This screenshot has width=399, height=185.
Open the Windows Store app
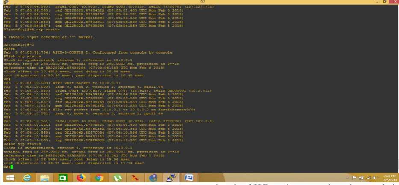coord(62,178)
